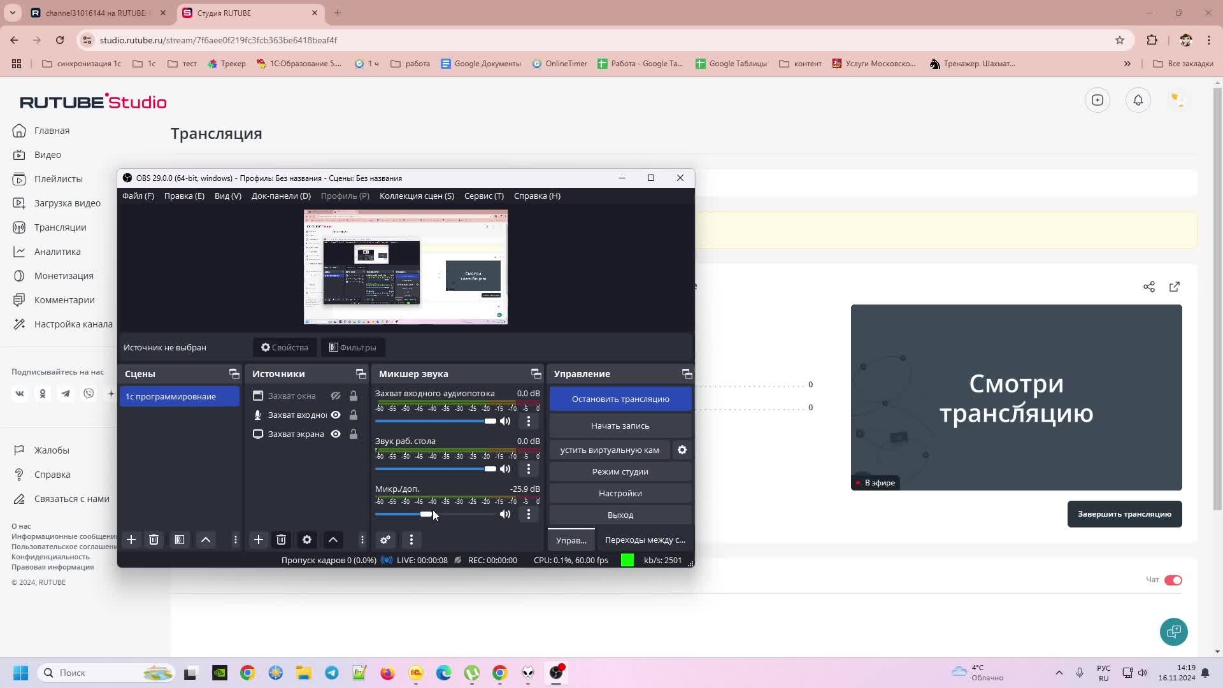Add a new source with plus icon
The height and width of the screenshot is (688, 1223).
tap(258, 540)
